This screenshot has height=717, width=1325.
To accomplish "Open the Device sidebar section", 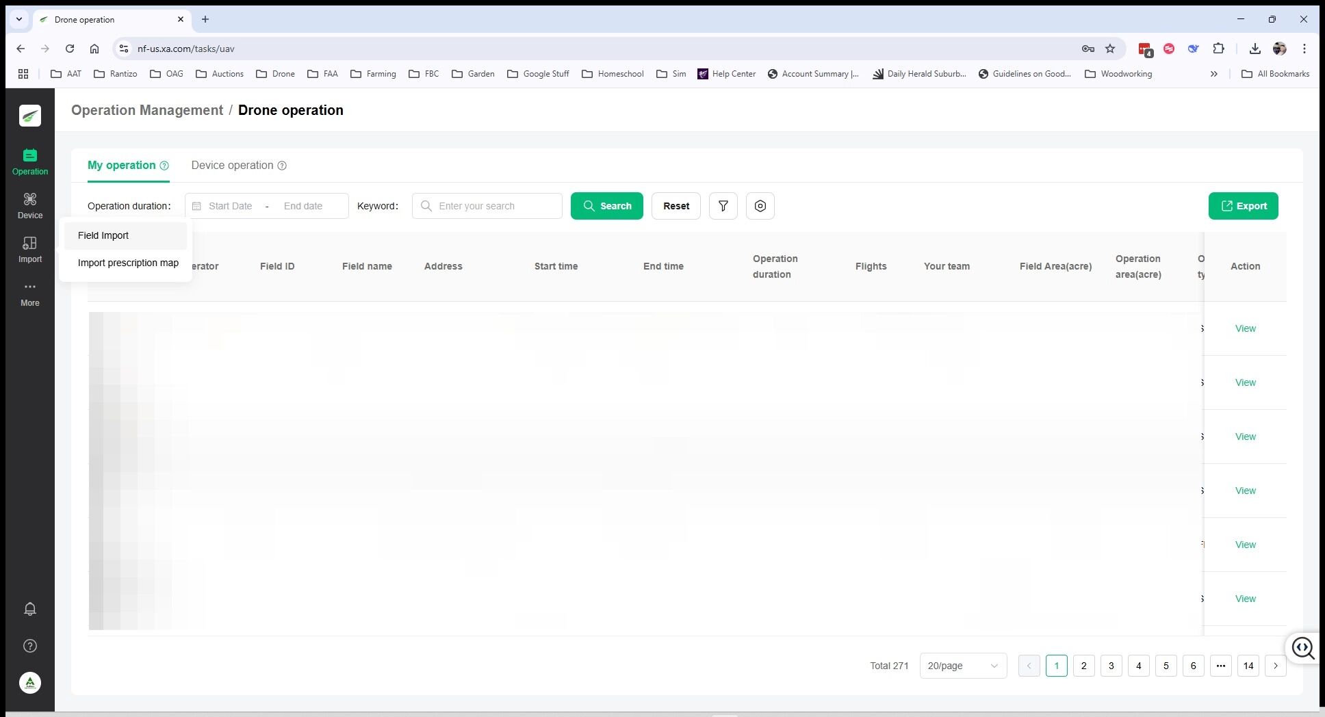I will click(30, 206).
